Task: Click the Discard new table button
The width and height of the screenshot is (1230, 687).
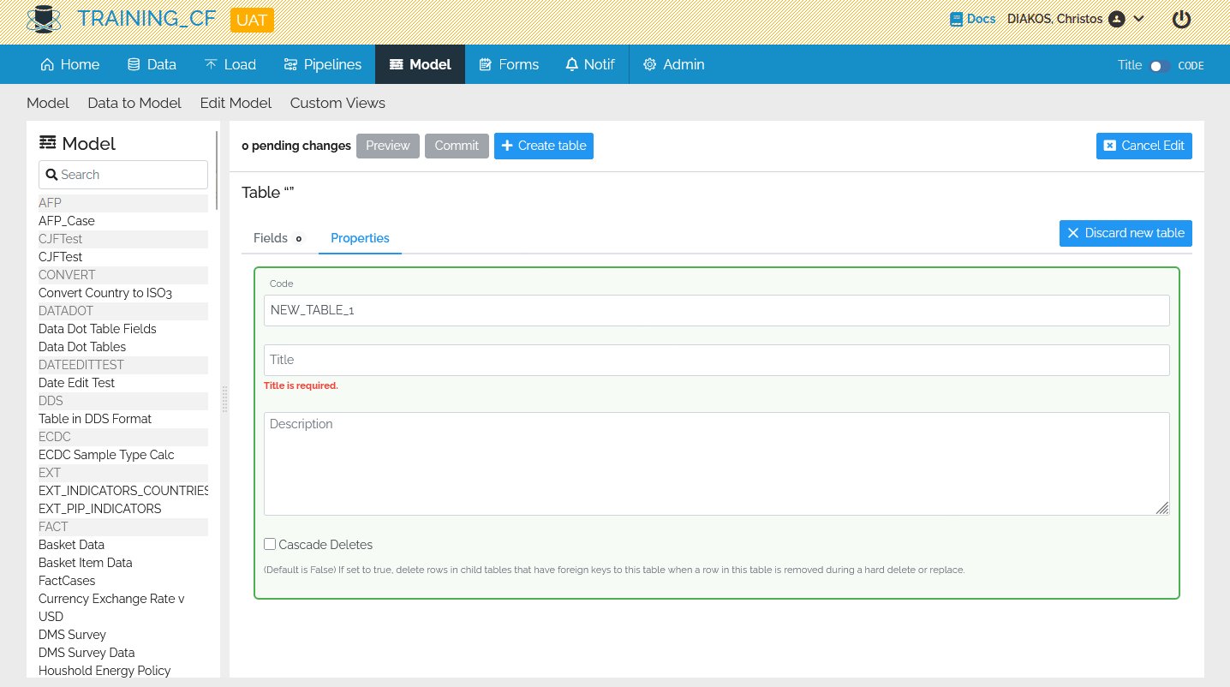Action: [1125, 233]
